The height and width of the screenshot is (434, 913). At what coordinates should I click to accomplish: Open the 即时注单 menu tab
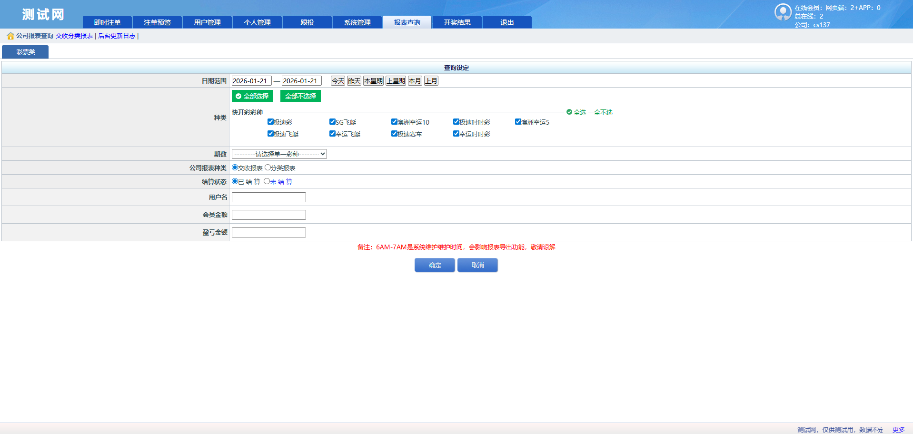click(x=107, y=22)
